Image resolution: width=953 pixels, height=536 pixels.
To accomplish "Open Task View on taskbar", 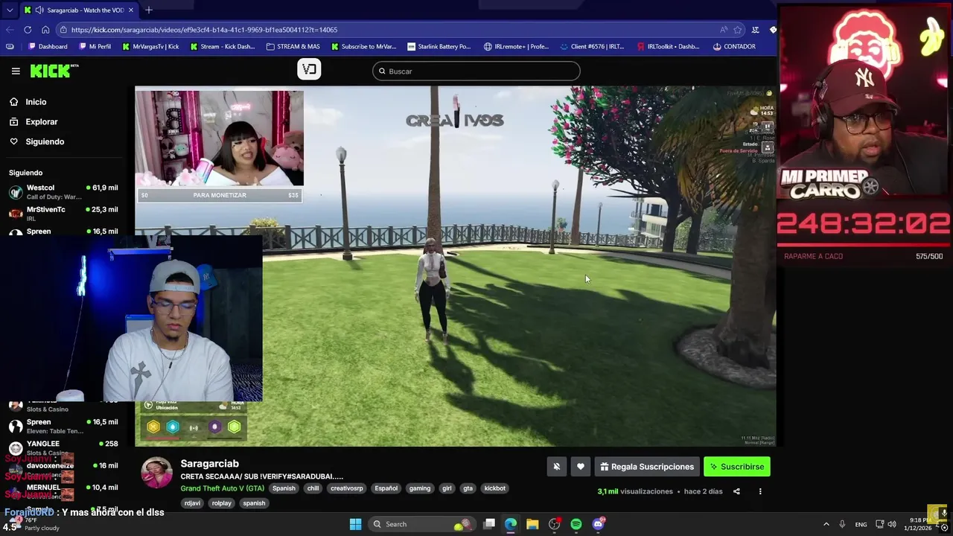I will click(489, 524).
